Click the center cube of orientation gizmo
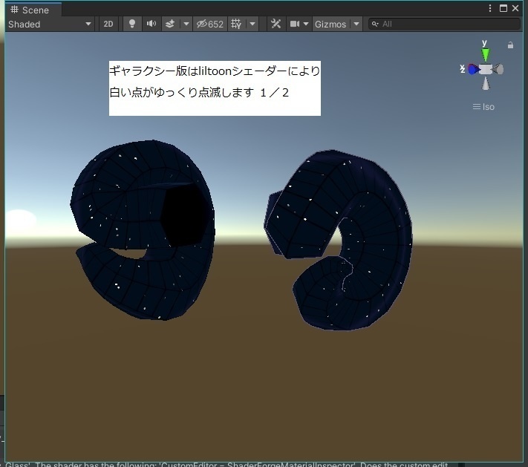Screen dimensions: 528x467 tap(486, 69)
